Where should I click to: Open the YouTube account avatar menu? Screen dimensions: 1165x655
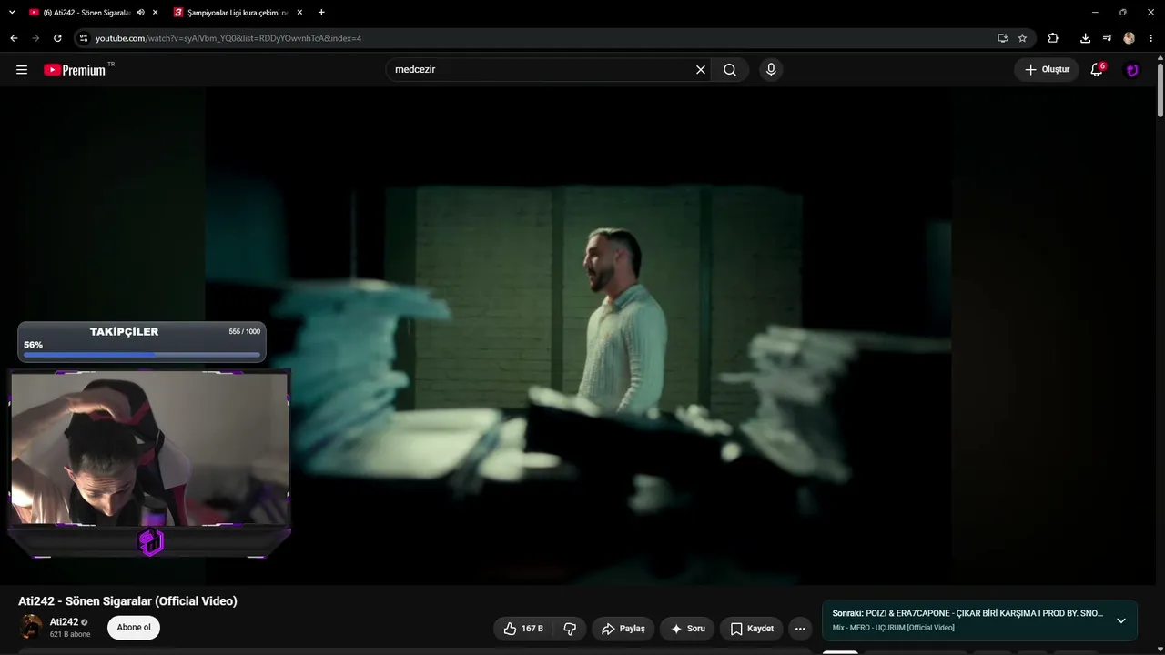pos(1132,70)
